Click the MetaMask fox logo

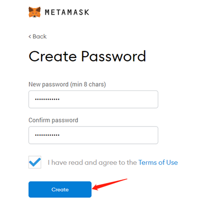[x=35, y=12]
